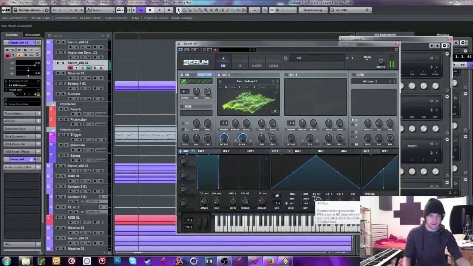Toggle the SUB oscillator checkbox

(x=182, y=75)
